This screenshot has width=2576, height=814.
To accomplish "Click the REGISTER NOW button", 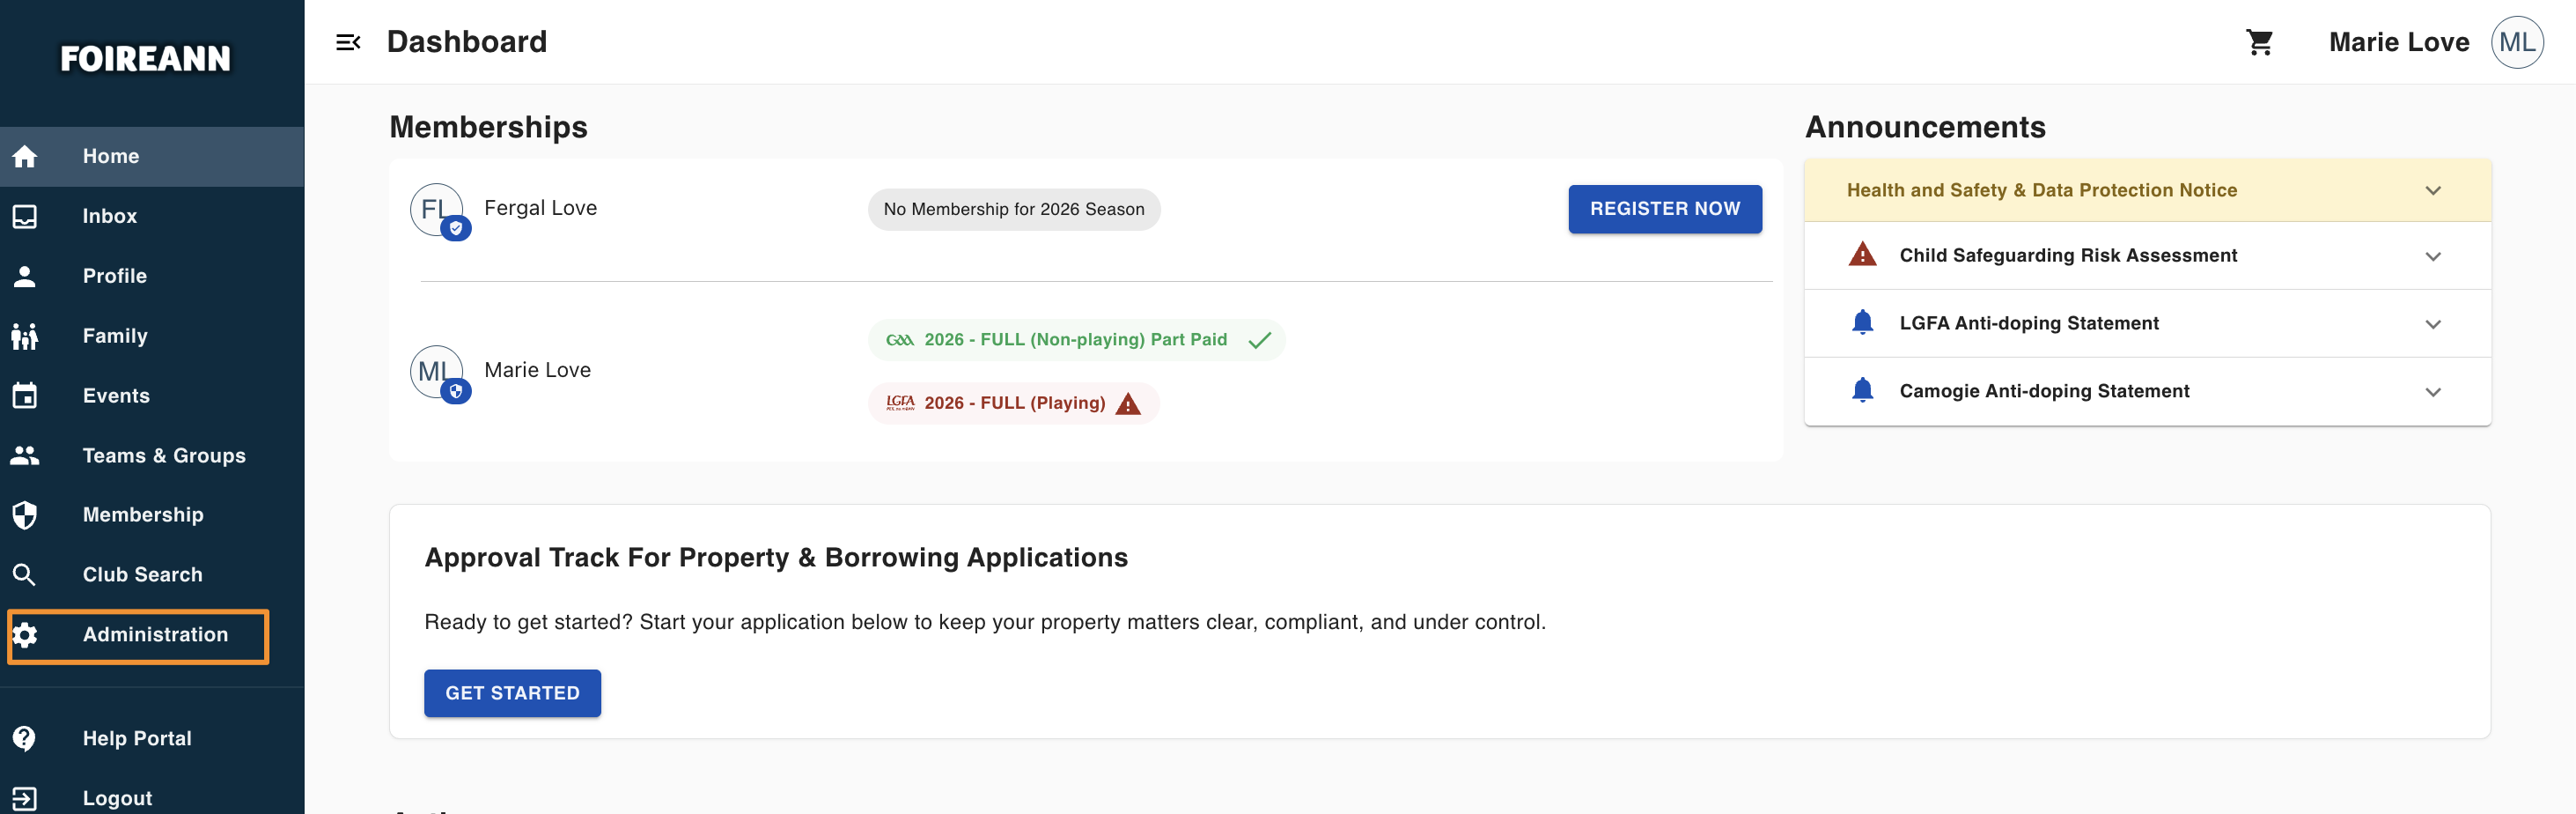I will [x=1665, y=210].
